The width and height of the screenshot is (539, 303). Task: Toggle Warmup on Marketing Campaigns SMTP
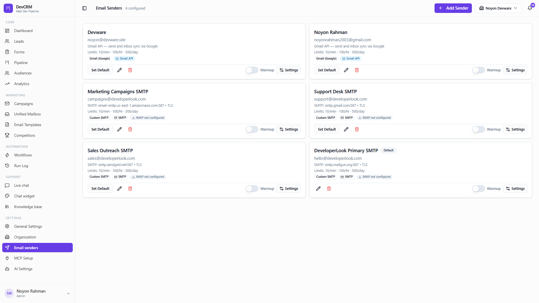[252, 129]
